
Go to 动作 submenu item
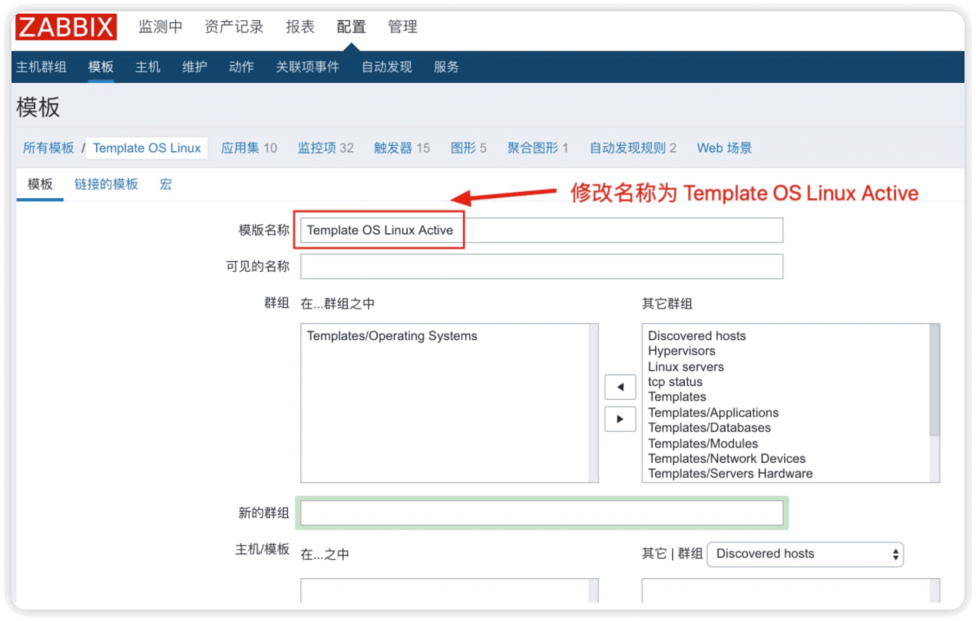tap(241, 67)
